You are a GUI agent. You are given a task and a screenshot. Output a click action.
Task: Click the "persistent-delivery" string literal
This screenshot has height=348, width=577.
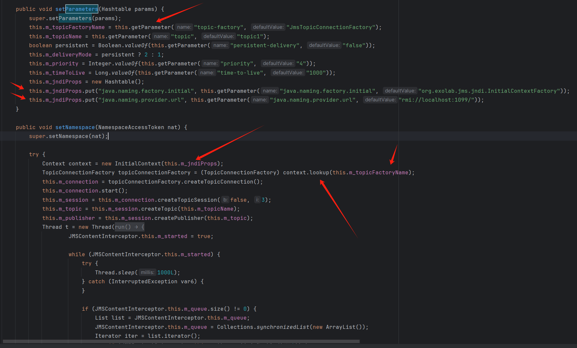click(x=265, y=45)
